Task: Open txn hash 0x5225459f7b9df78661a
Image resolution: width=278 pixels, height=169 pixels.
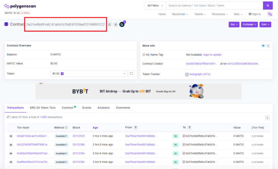Action: [33, 145]
